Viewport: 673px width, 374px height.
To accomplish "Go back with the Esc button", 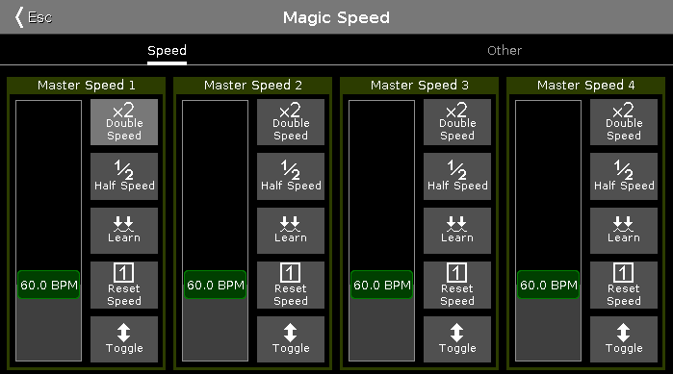I will tap(34, 17).
